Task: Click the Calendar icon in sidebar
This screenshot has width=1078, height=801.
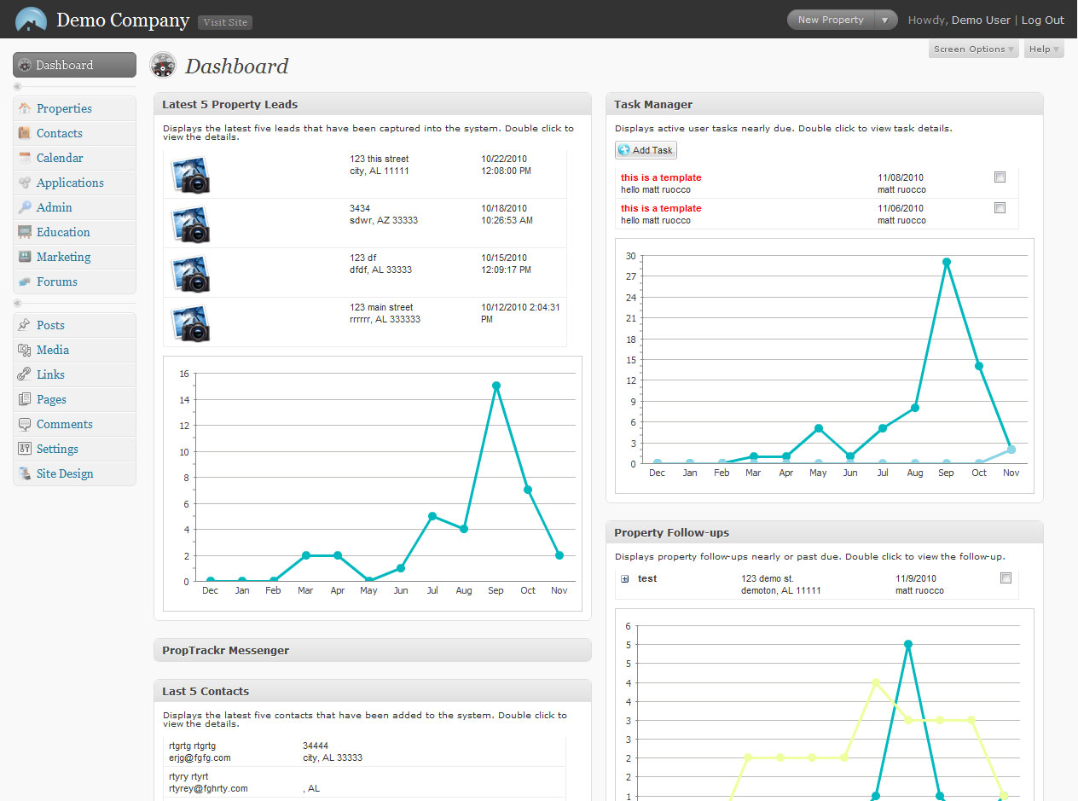Action: point(25,158)
